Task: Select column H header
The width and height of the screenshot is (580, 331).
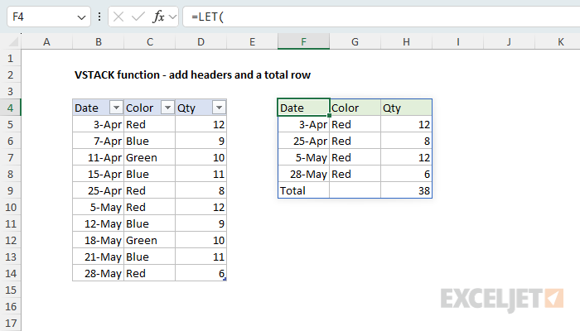Action: [x=406, y=41]
